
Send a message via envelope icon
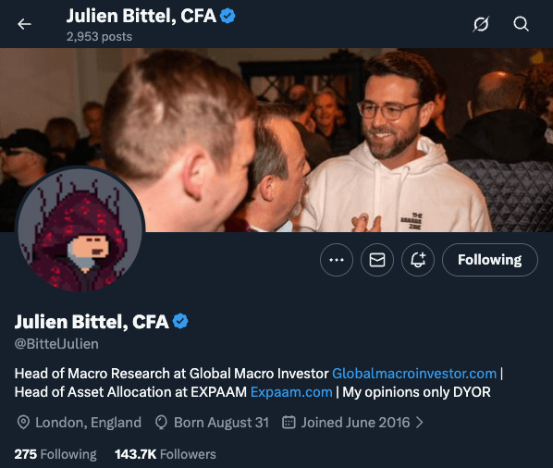tap(377, 260)
